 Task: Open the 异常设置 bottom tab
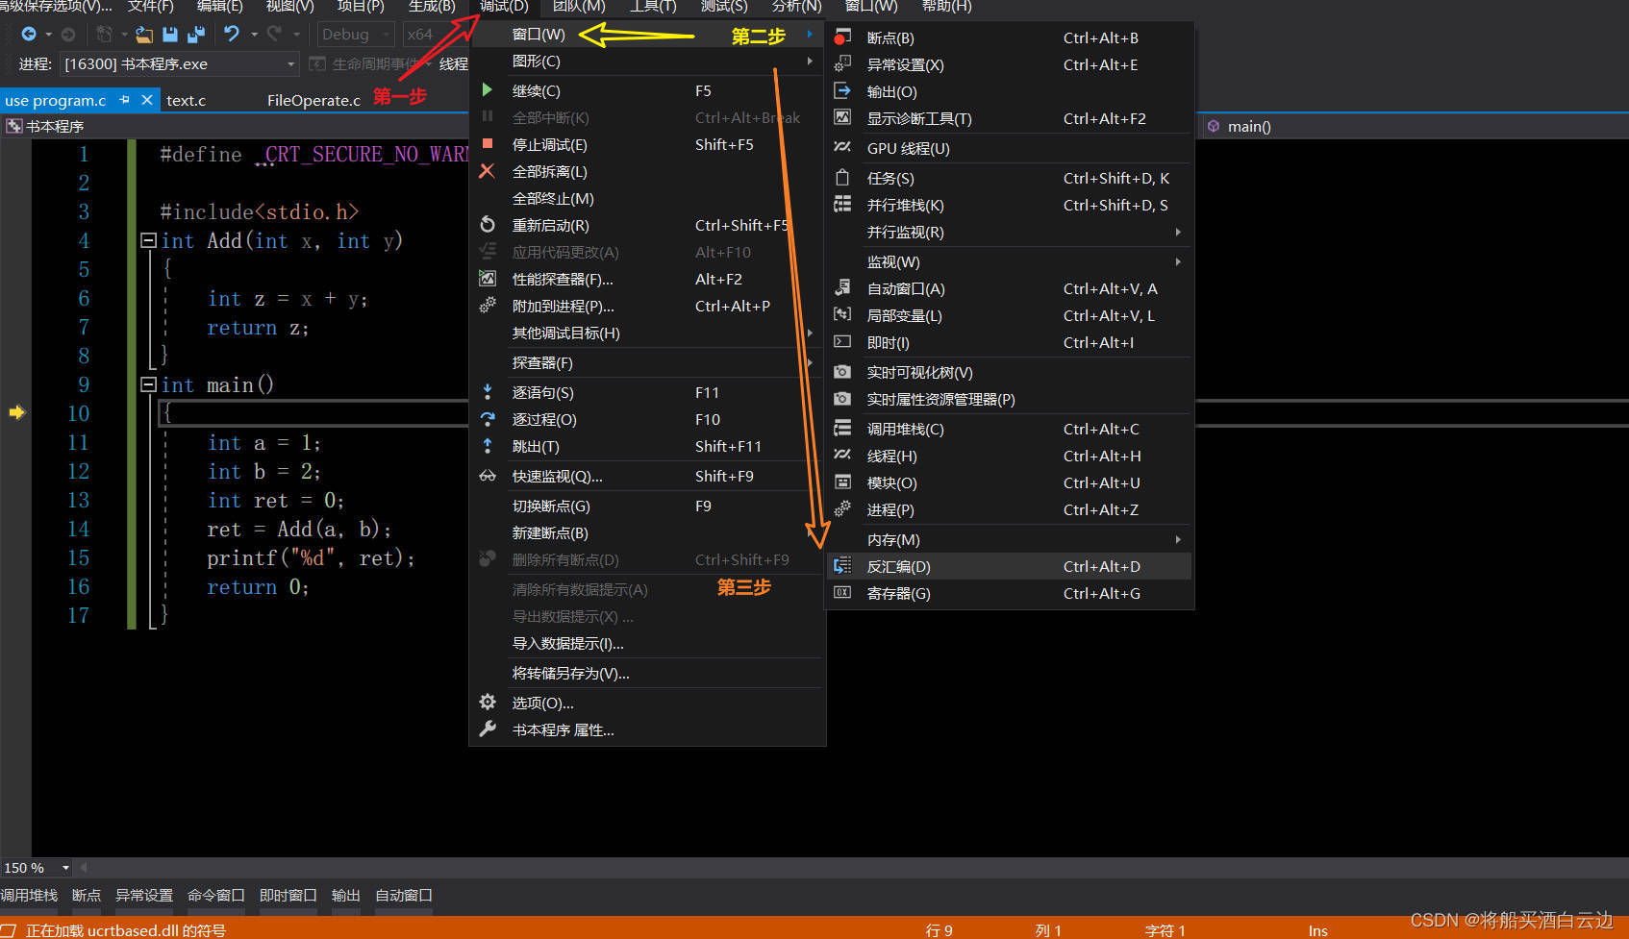coord(144,895)
